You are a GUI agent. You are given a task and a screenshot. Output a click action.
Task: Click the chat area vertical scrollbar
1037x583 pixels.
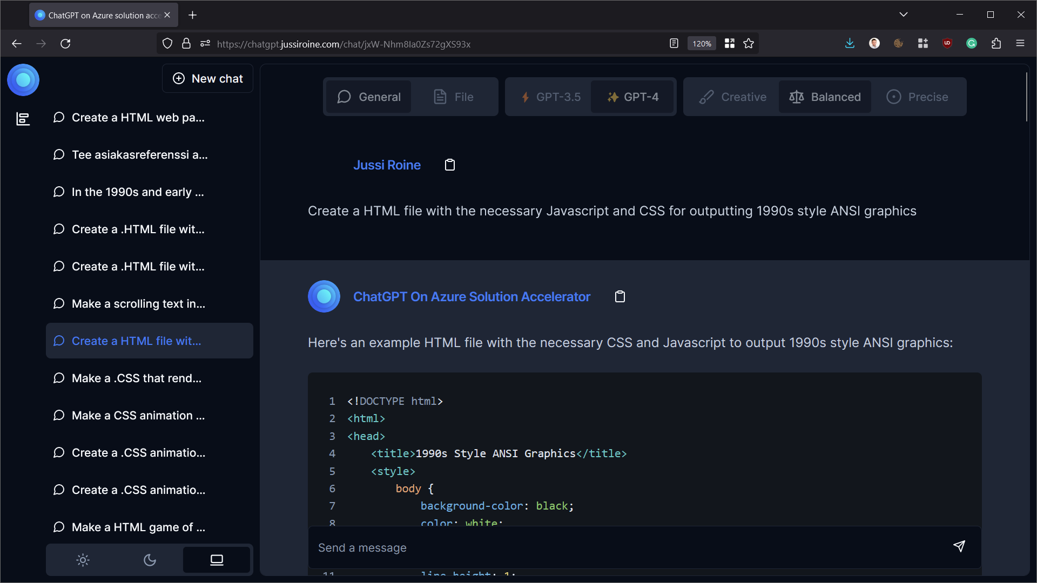1026,97
